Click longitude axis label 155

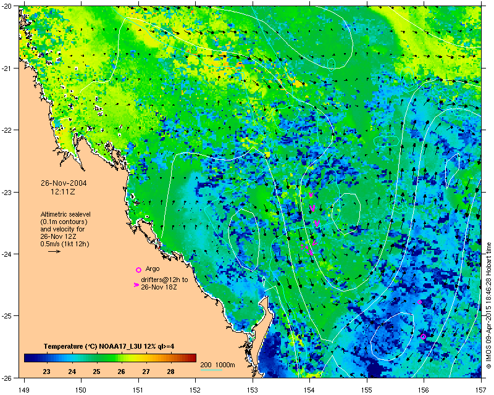click(x=367, y=390)
